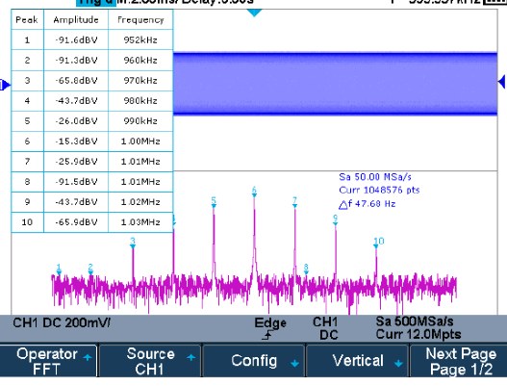Viewport: 507px width, 386px height.
Task: Select the 1.03MHz frequency cell
Action: click(x=140, y=222)
